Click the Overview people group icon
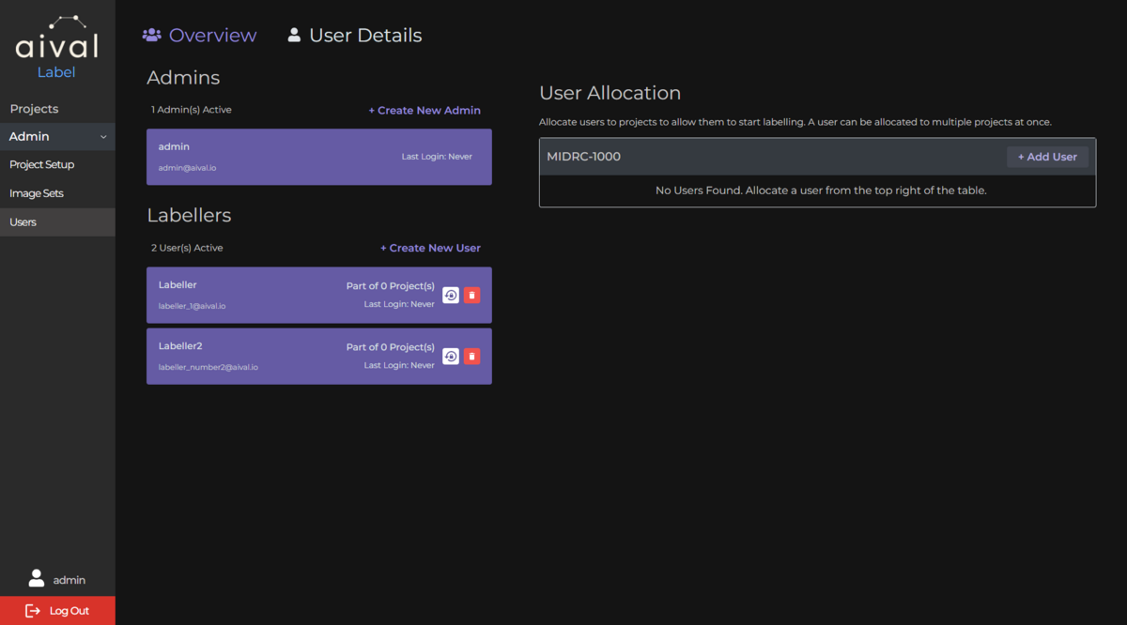This screenshot has width=1127, height=625. point(151,35)
